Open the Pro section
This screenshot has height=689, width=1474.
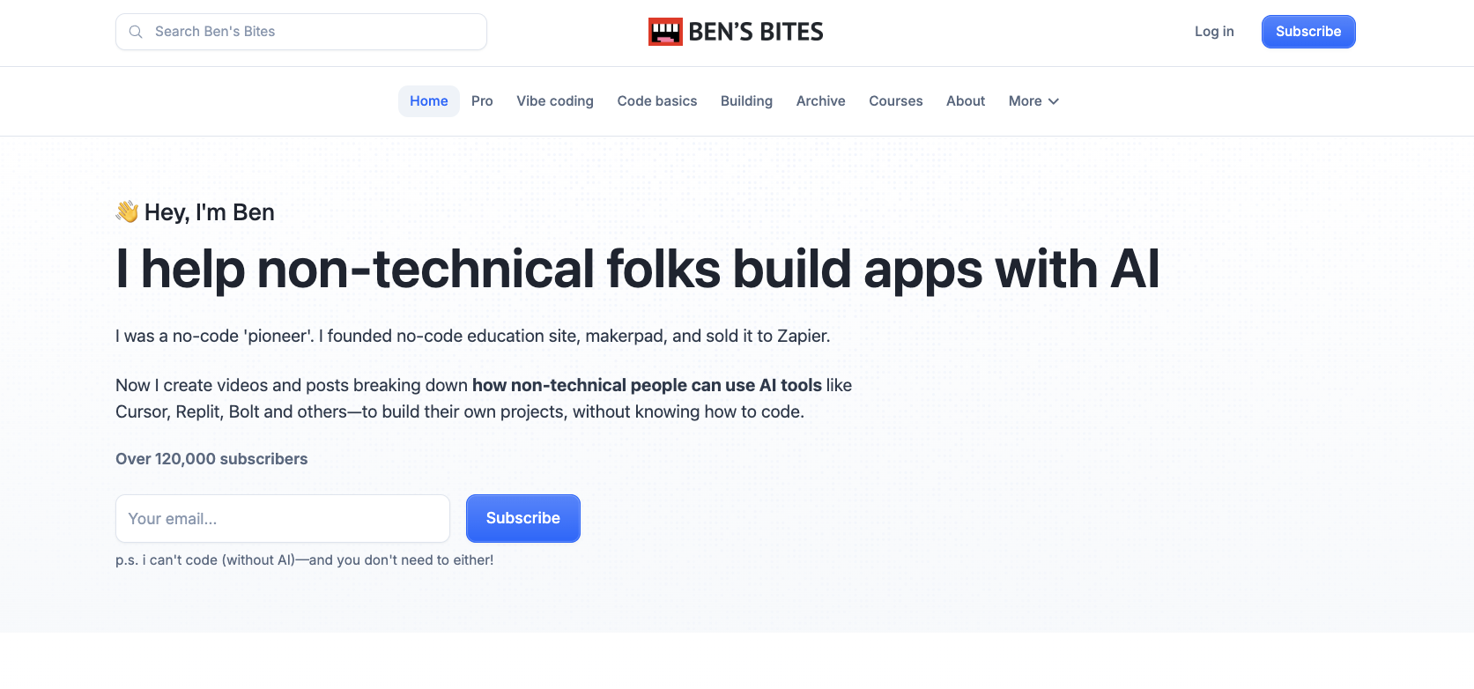tap(482, 101)
